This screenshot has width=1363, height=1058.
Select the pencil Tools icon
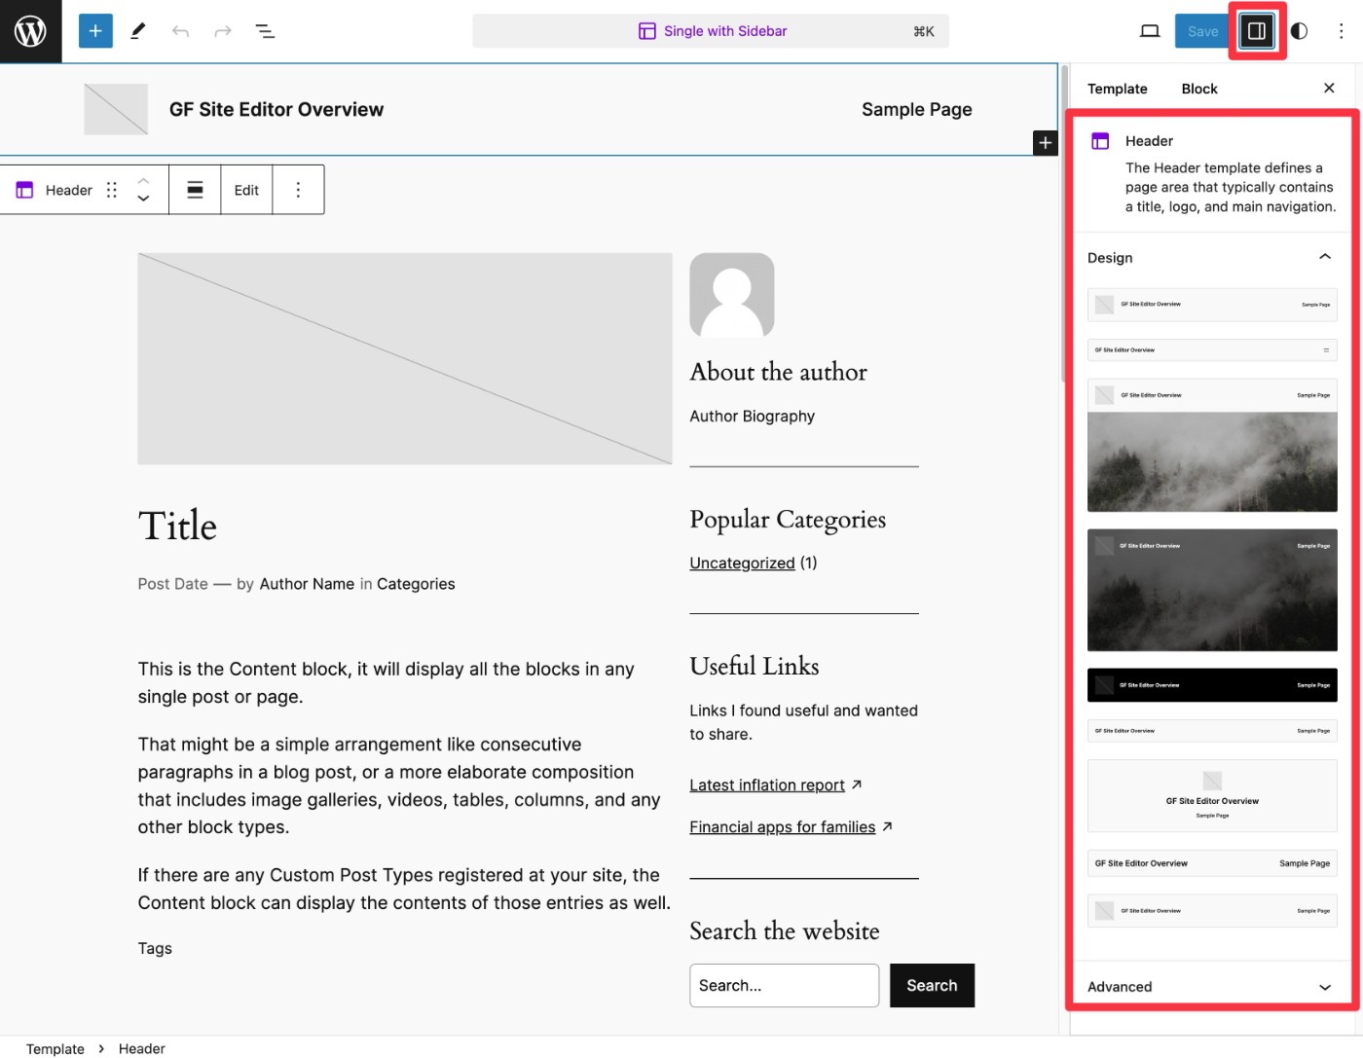click(x=138, y=31)
